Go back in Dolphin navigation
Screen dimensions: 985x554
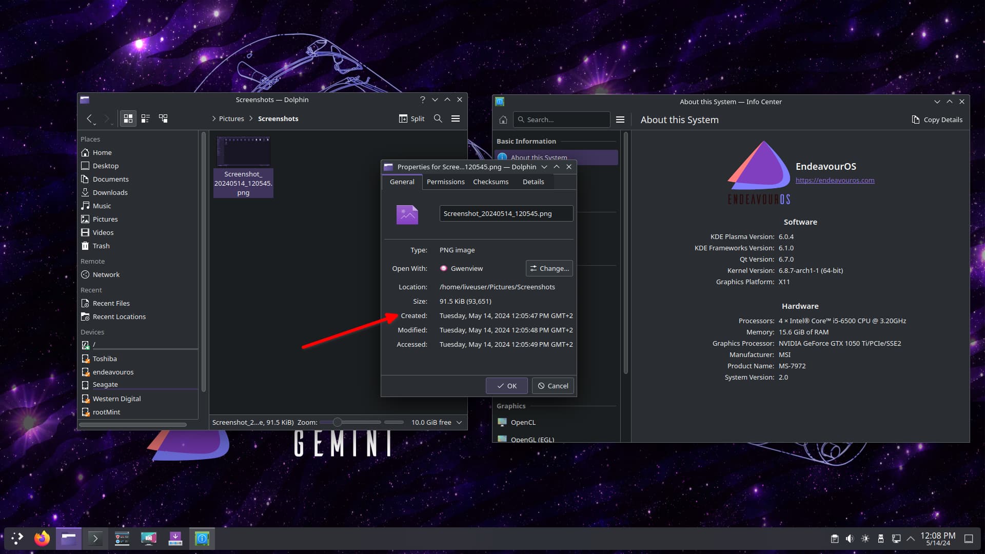click(90, 118)
